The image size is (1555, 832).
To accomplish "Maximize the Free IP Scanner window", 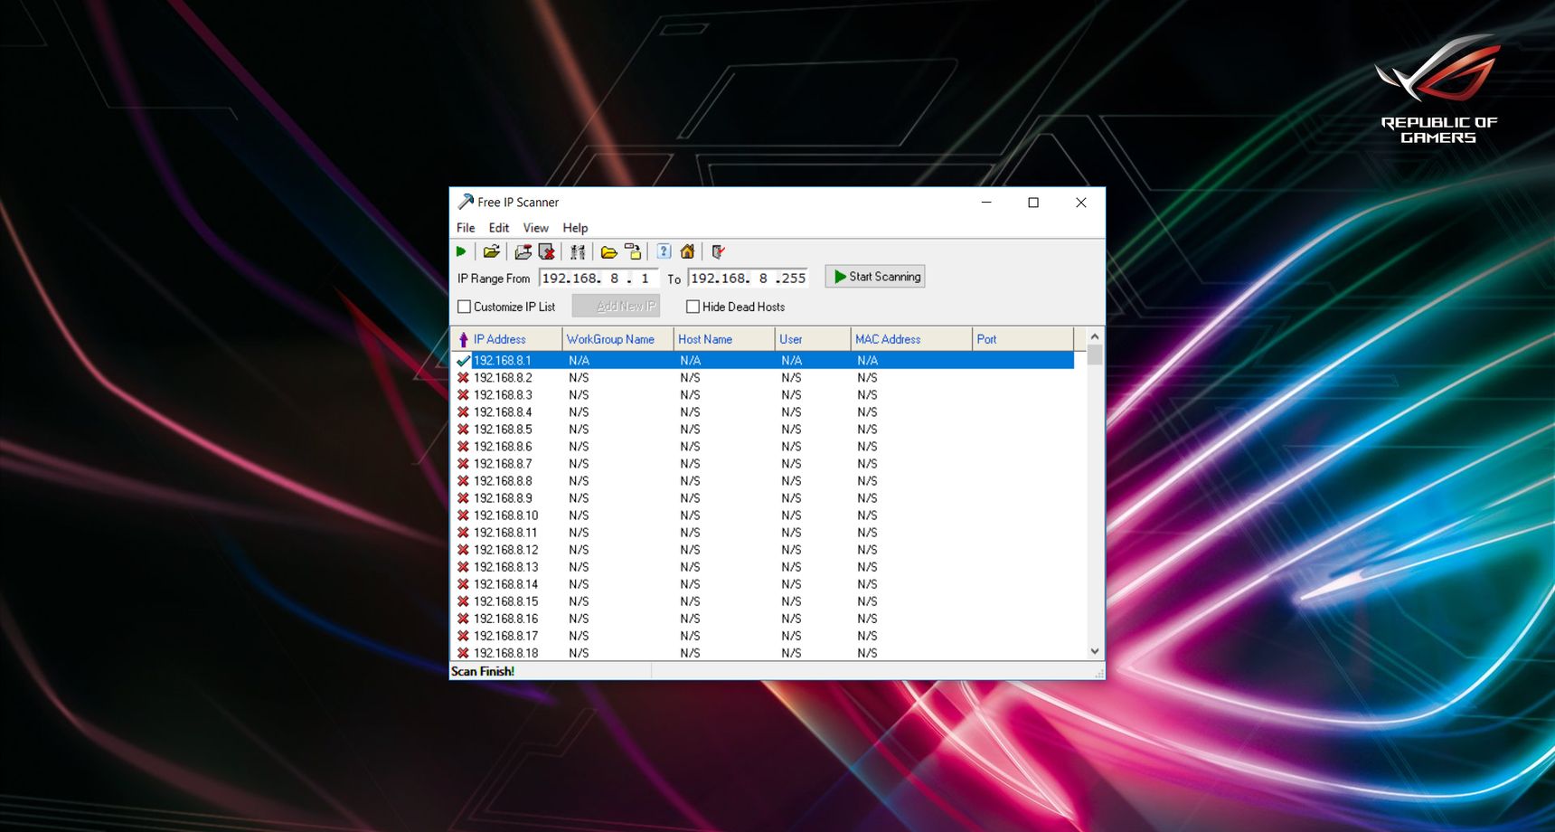I will pos(1033,203).
